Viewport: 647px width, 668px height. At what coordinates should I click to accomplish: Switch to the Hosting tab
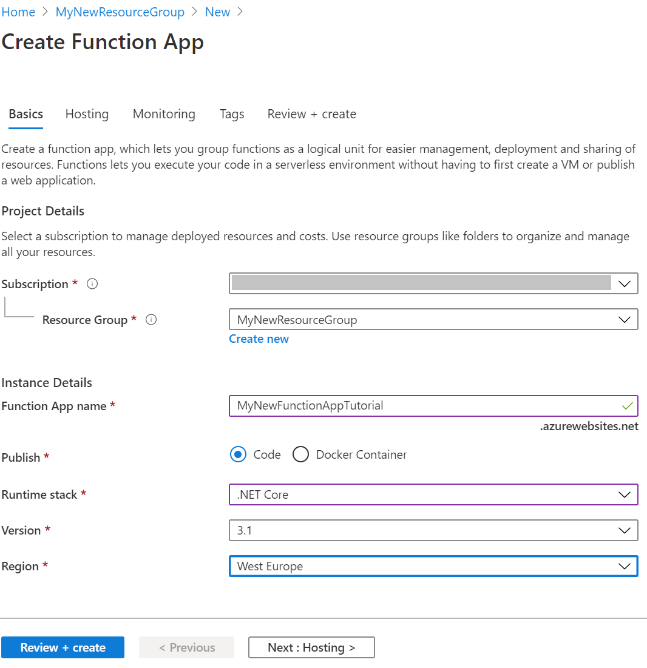(87, 113)
